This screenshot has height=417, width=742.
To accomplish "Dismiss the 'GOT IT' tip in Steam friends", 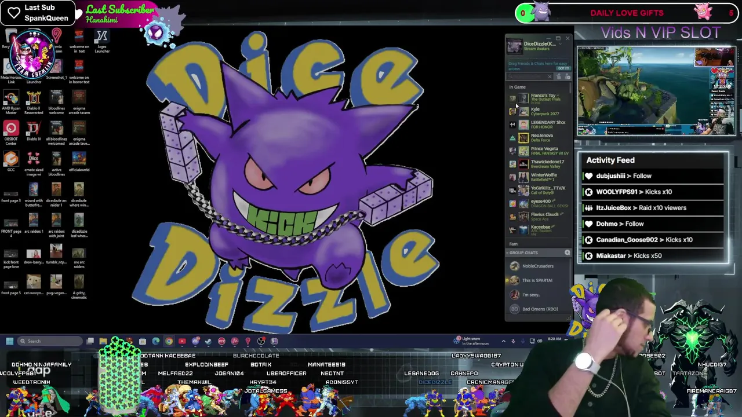I will [x=563, y=68].
